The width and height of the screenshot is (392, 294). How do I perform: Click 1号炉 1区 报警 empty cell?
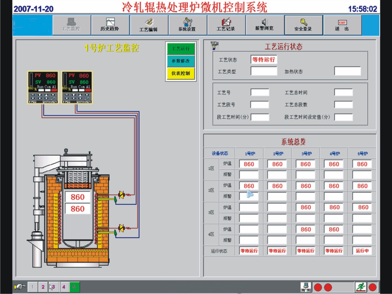tap(249, 175)
